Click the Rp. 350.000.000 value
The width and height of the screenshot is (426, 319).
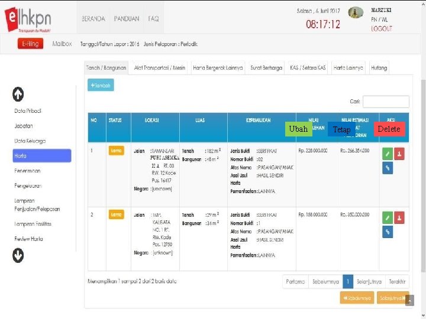coord(354,214)
